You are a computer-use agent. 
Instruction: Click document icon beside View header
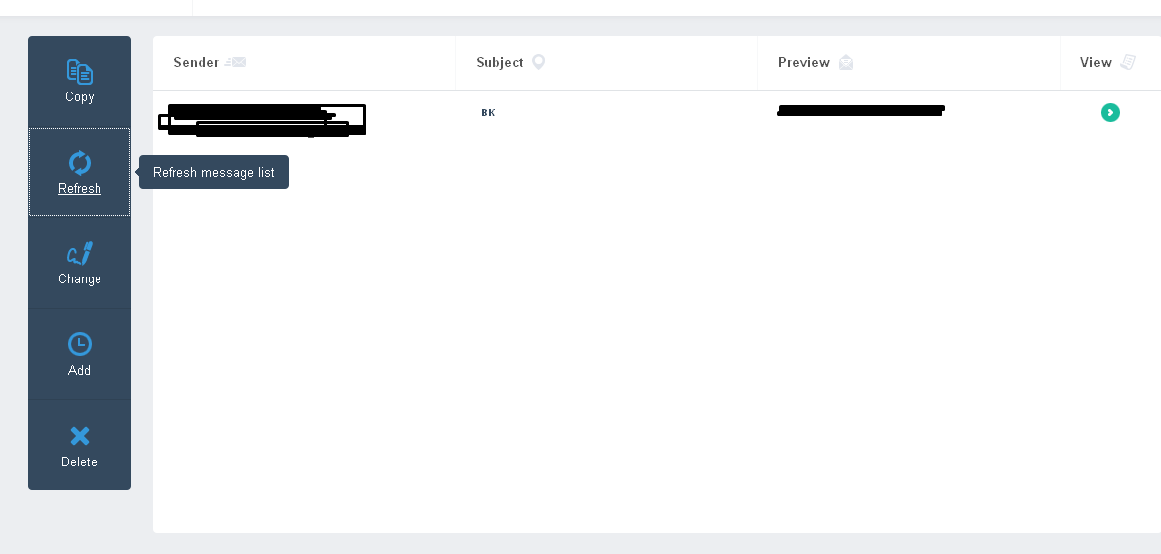coord(1128,62)
